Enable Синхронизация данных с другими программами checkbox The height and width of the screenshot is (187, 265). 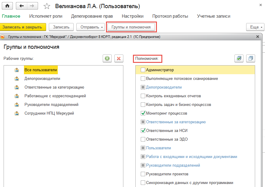[143, 183]
